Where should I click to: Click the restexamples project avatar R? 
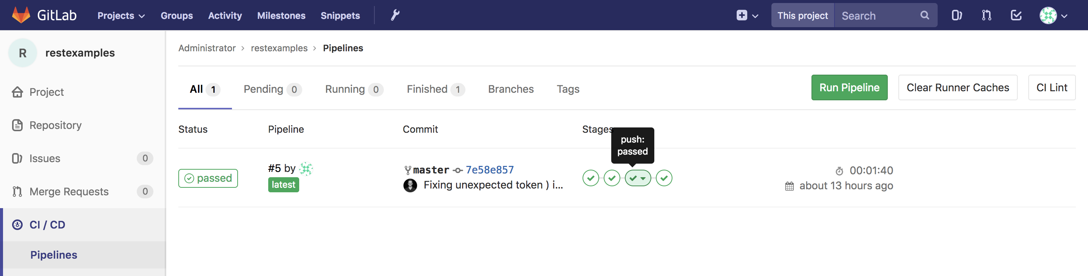coord(23,53)
